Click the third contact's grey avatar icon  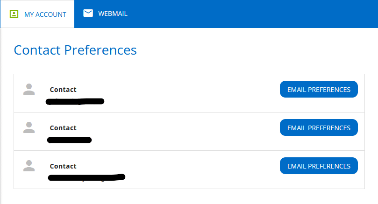(x=29, y=166)
